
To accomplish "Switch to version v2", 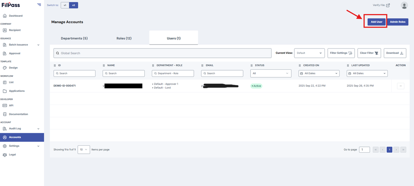I will (x=73, y=5).
